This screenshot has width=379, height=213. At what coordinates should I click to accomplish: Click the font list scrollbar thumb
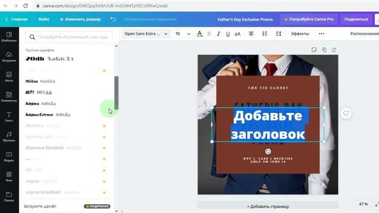point(116,93)
